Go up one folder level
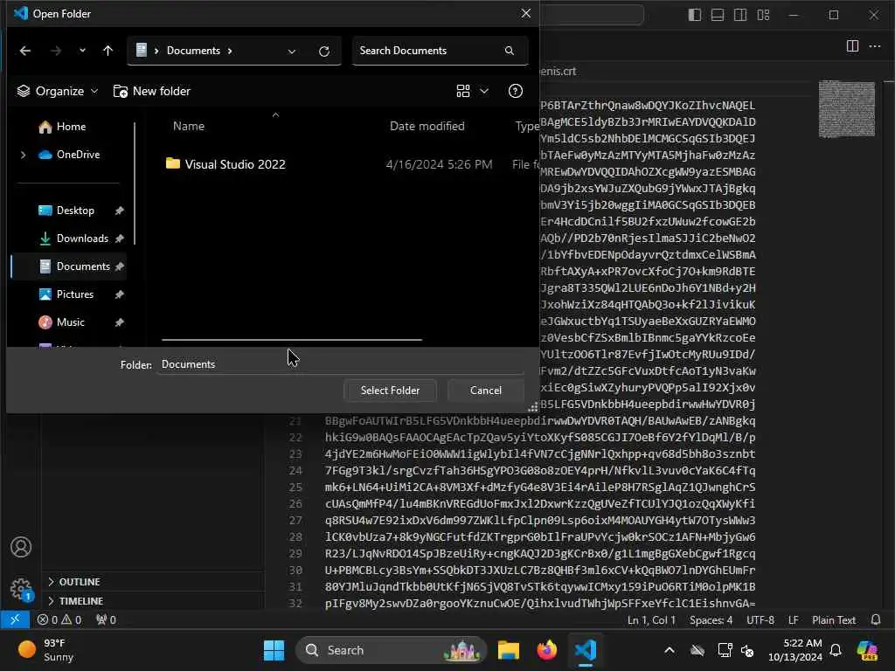The image size is (895, 671). click(108, 51)
